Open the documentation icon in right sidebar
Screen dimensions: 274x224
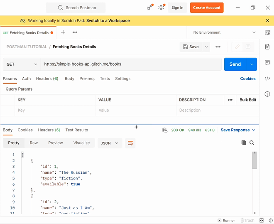267,47
